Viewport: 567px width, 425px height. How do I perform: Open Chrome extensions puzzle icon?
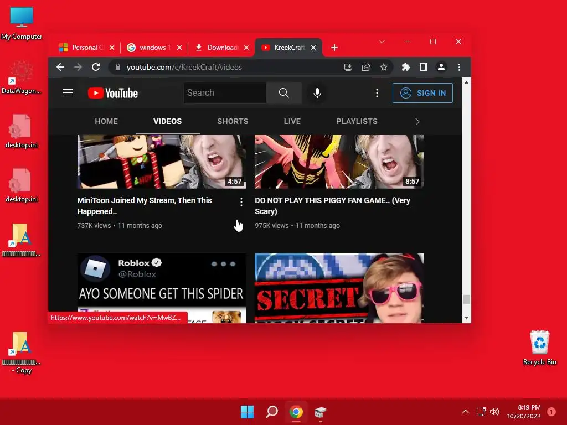point(406,67)
